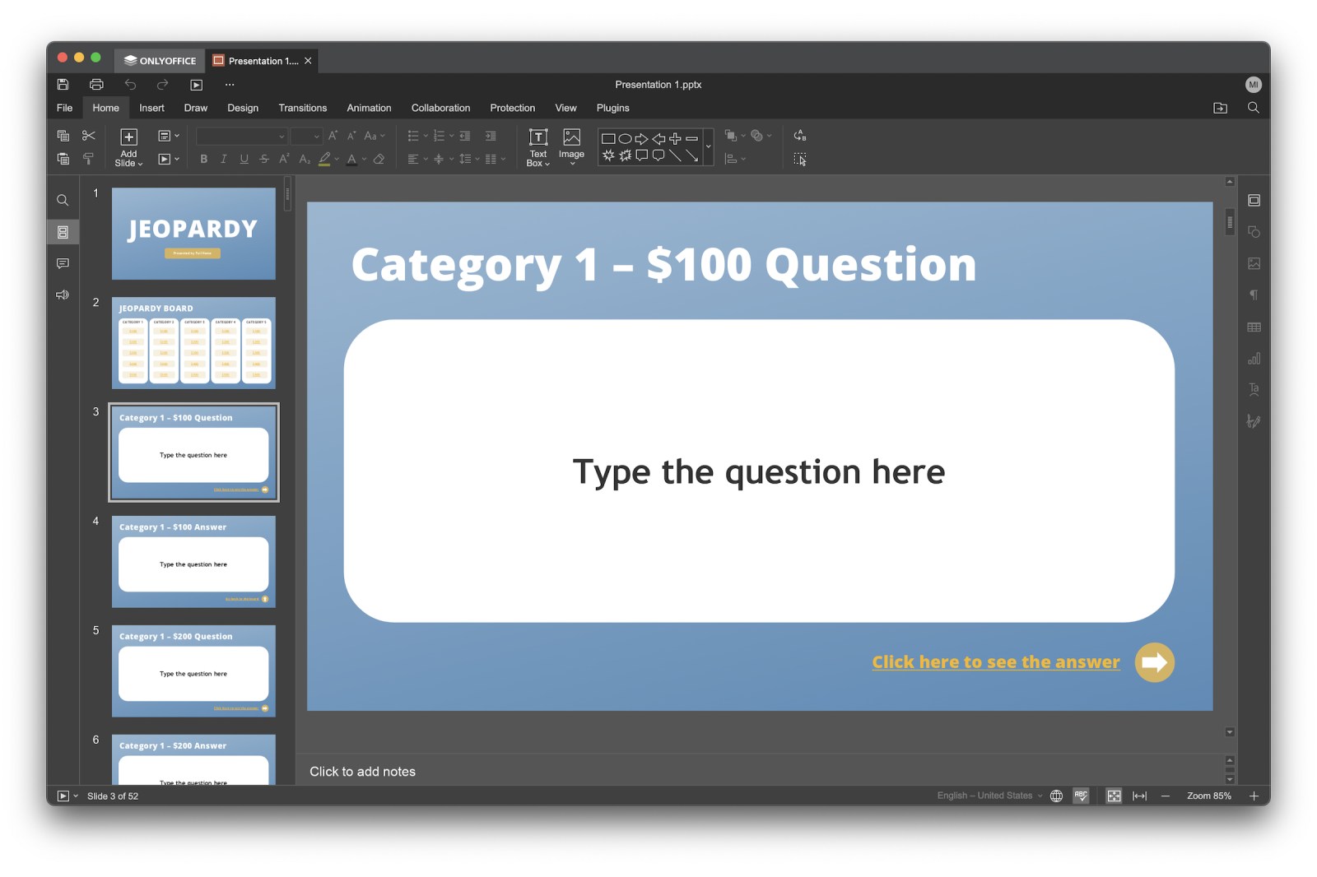Click the Save icon in title bar
The image size is (1317, 877).
[63, 84]
